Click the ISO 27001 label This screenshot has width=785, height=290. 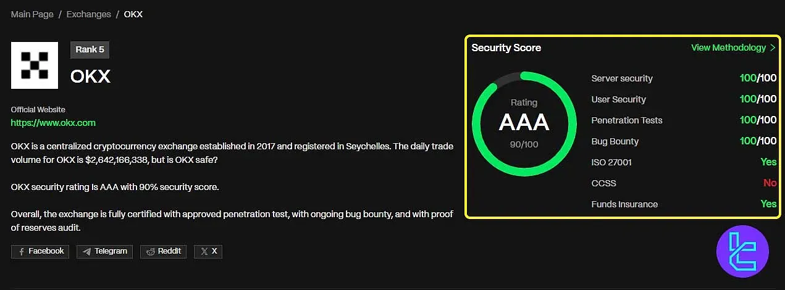pos(611,162)
